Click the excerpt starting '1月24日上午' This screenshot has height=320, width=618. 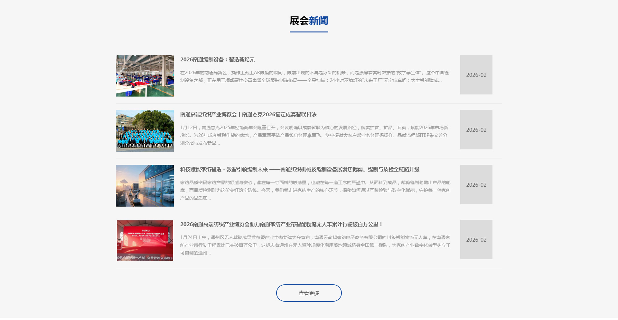coord(314,245)
